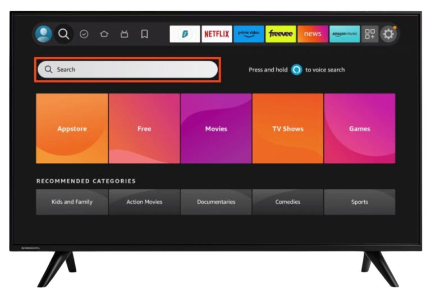
Task: Open the Movies category tile
Action: tap(216, 129)
